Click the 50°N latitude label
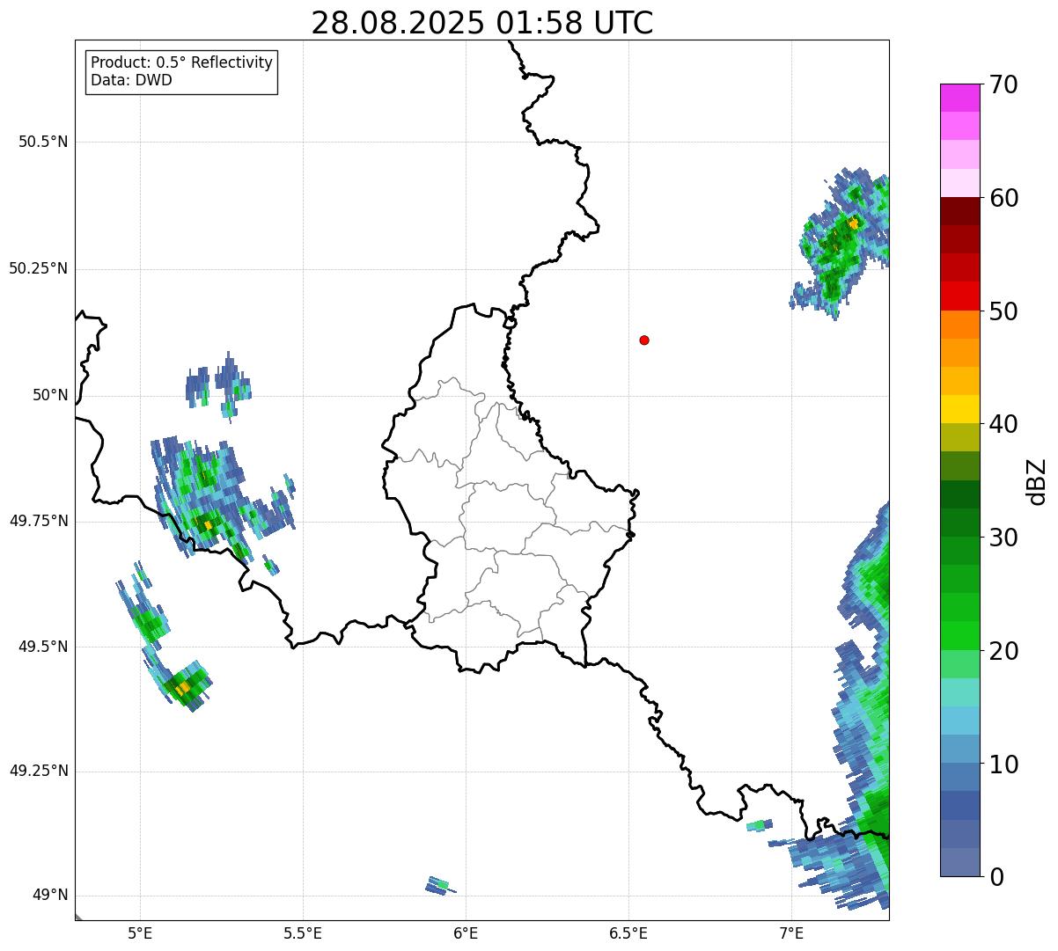This screenshot has width=1058, height=951. click(49, 395)
